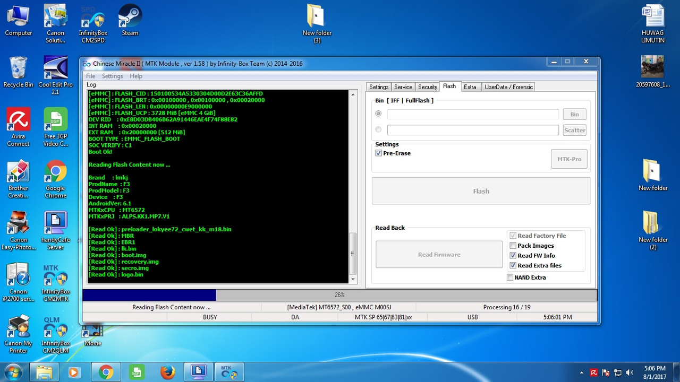Screen dimensions: 680x382
Task: Click log scrollbar down arrow
Action: (x=353, y=279)
